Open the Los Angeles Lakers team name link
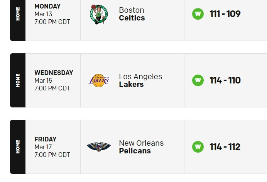The height and width of the screenshot is (182, 267). tap(140, 80)
